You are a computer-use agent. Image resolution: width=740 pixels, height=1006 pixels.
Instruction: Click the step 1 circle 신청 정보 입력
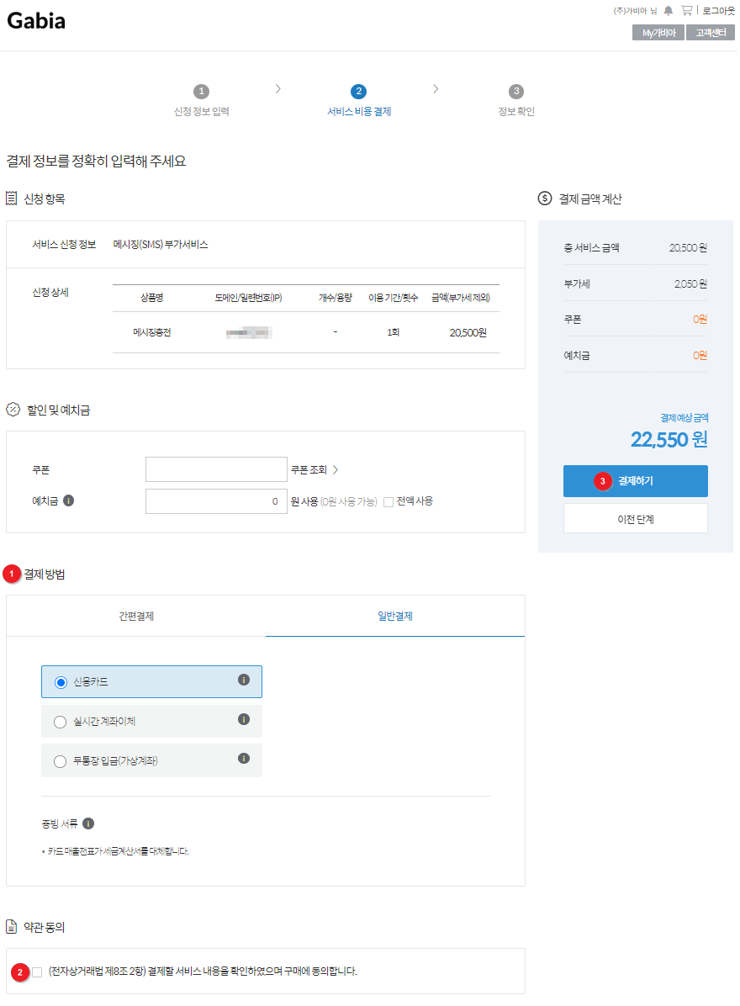pos(201,91)
